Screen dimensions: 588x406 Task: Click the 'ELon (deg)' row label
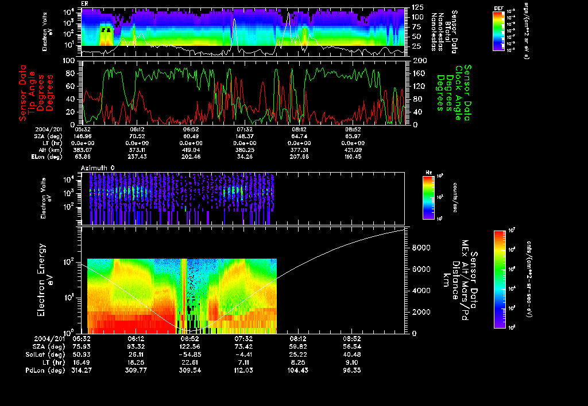[47, 157]
